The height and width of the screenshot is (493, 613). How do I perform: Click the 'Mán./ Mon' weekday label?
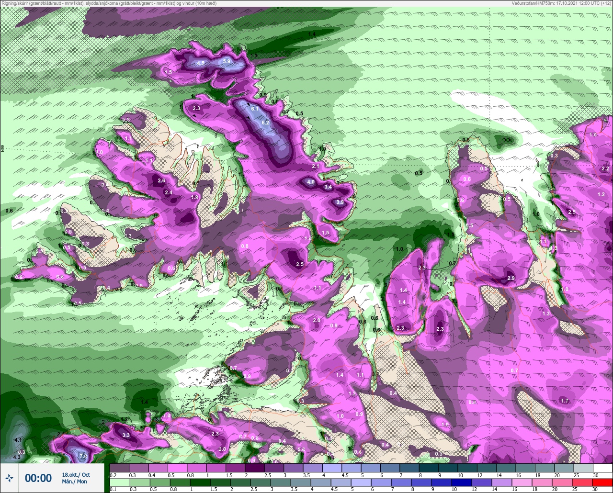coord(74,482)
